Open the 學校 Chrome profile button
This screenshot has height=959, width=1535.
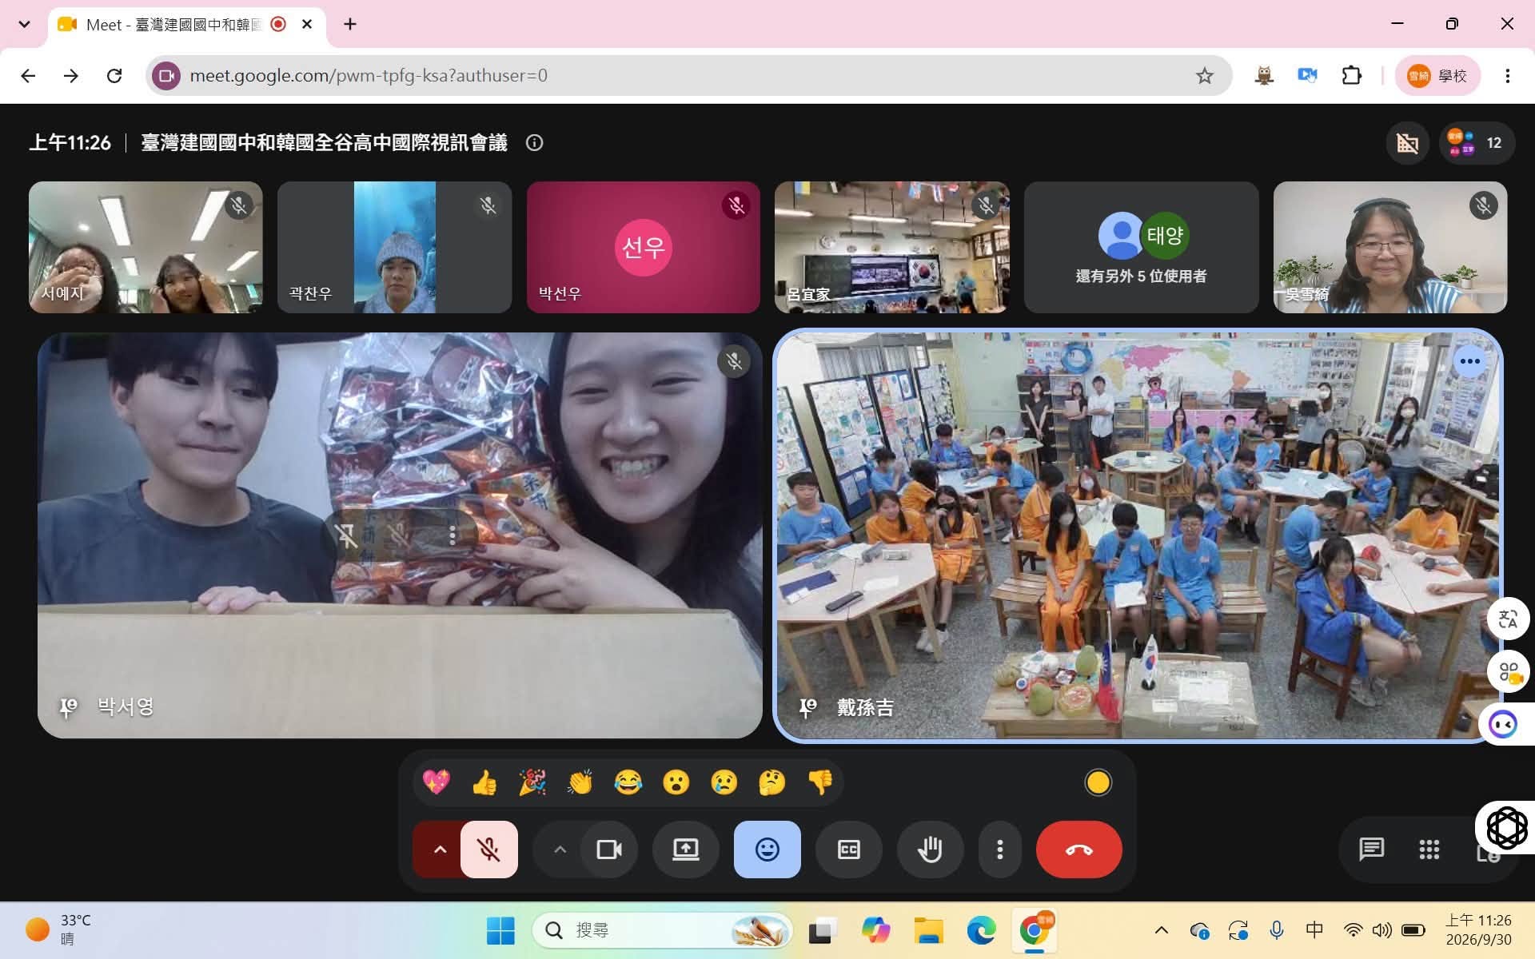[1437, 76]
